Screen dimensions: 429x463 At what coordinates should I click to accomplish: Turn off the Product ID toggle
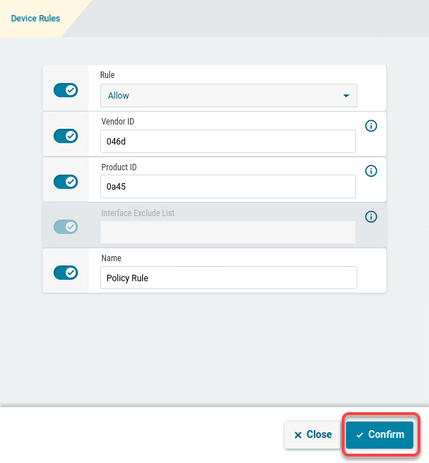[66, 181]
